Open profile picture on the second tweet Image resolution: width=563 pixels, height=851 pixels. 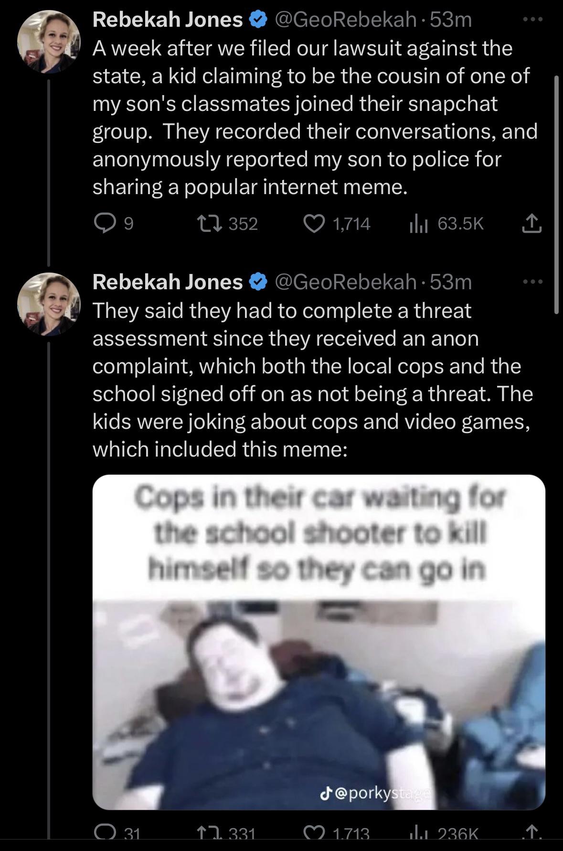tap(49, 304)
